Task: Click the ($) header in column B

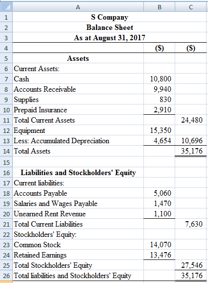Action: click(159, 48)
